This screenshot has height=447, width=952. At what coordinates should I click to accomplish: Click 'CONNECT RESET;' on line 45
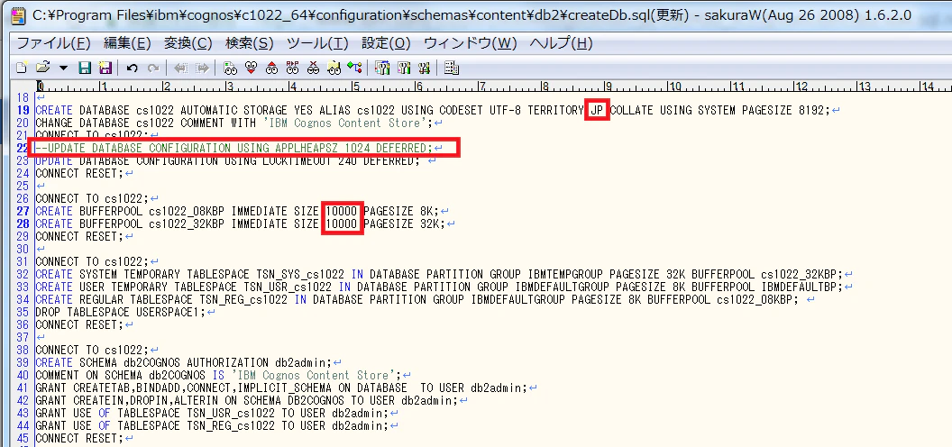tap(79, 438)
